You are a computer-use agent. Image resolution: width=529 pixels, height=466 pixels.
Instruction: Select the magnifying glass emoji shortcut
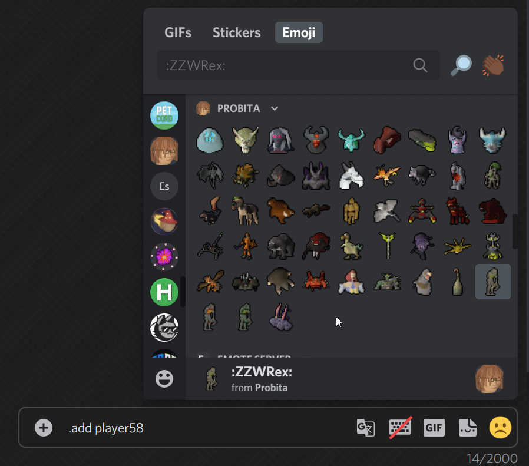pos(461,65)
